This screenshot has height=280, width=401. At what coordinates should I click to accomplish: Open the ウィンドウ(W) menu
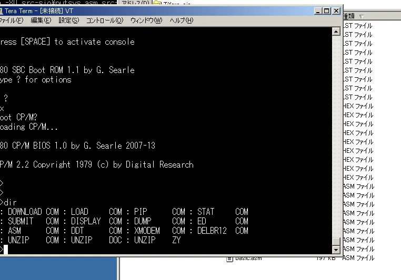tap(146, 20)
